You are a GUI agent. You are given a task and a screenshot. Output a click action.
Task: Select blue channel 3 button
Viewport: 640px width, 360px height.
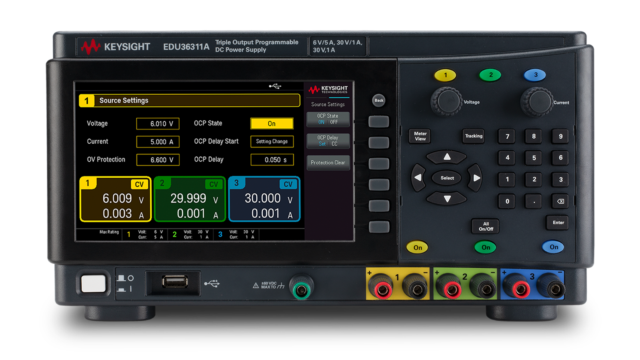[535, 74]
